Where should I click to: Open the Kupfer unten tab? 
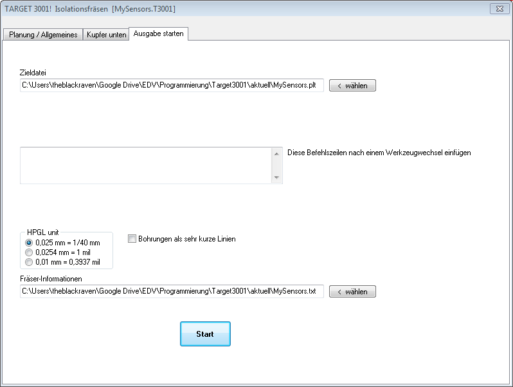point(106,34)
